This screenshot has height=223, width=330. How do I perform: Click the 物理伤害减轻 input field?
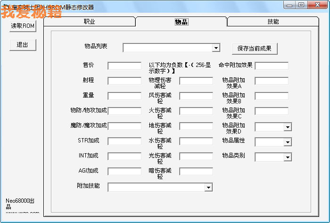point(196,81)
